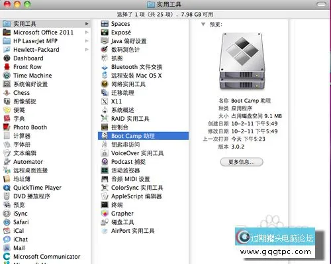
Task: Collapse the 预览 disclosure triangle
Action: (203, 24)
